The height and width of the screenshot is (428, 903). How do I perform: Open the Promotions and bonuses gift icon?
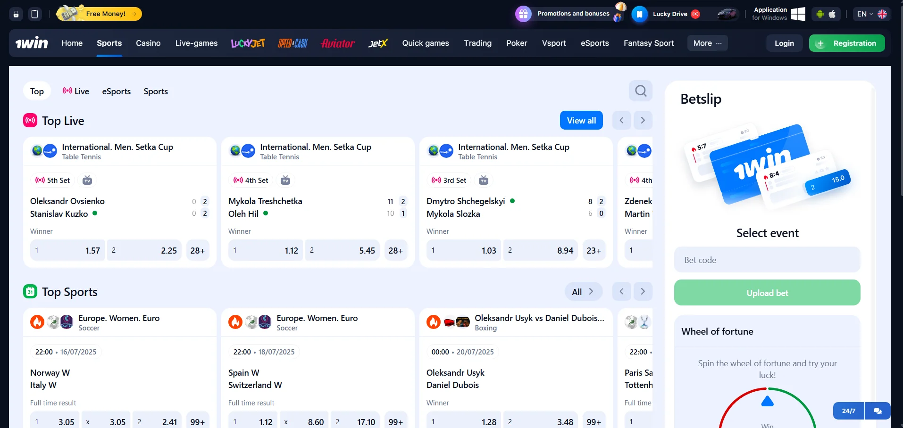523,14
